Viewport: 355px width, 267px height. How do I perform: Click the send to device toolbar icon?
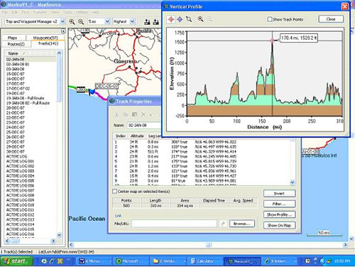pos(147,22)
